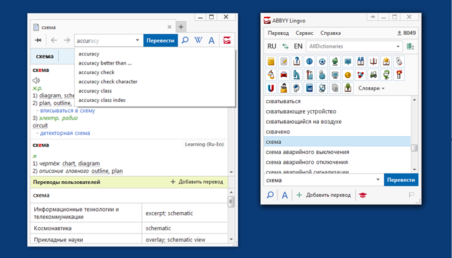This screenshot has height=258, width=452.
Task: Toggle the magnet dictionary icon
Action: 271,87
